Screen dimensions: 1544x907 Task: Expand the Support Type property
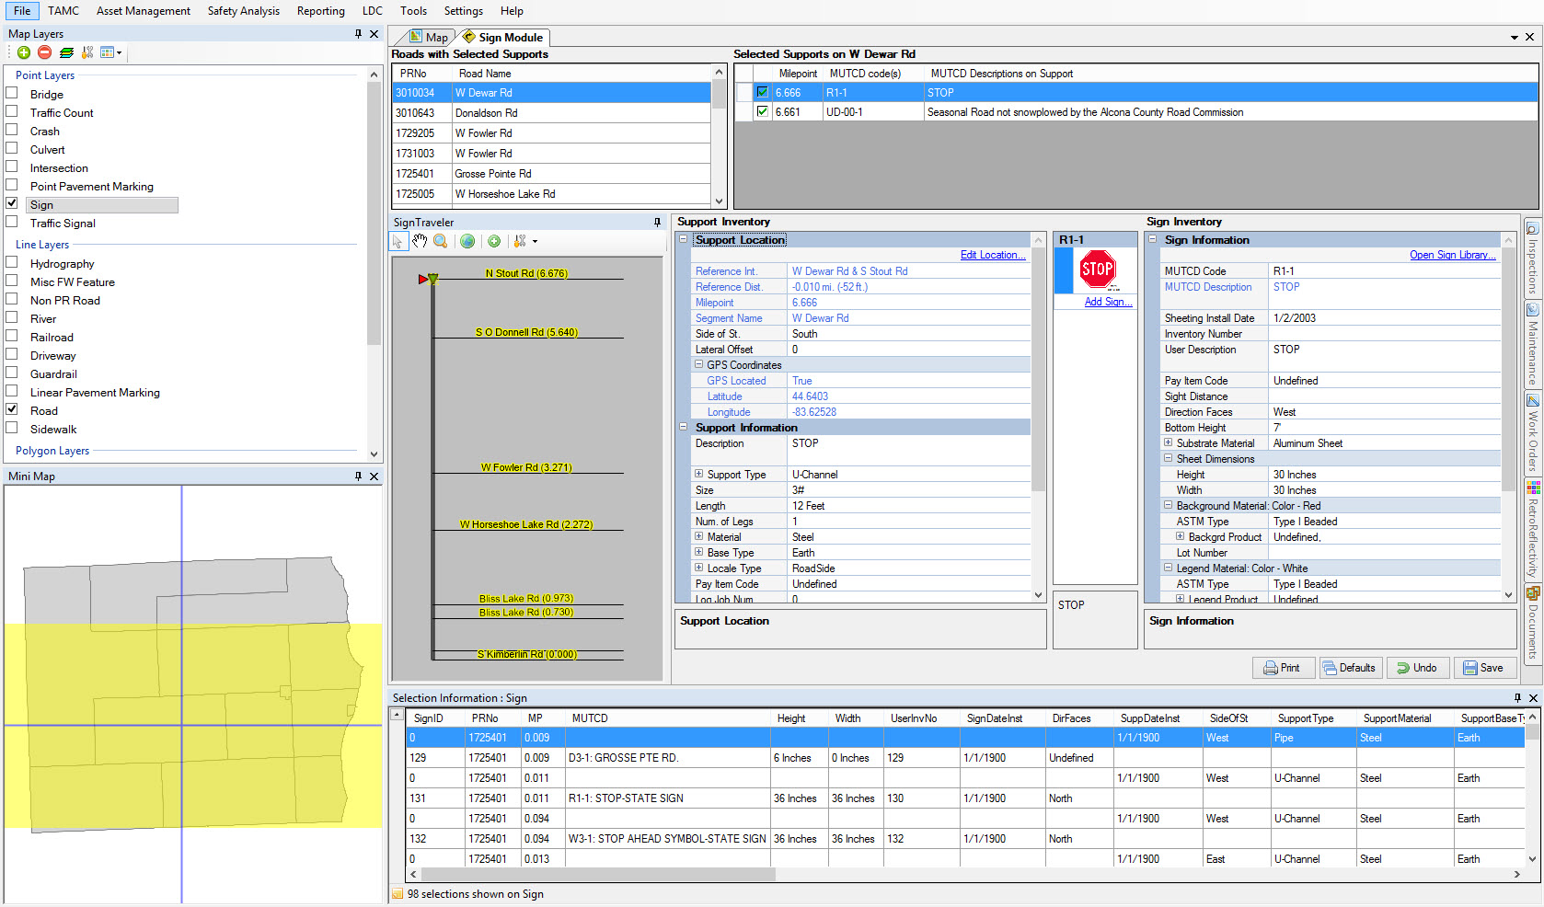(x=698, y=475)
